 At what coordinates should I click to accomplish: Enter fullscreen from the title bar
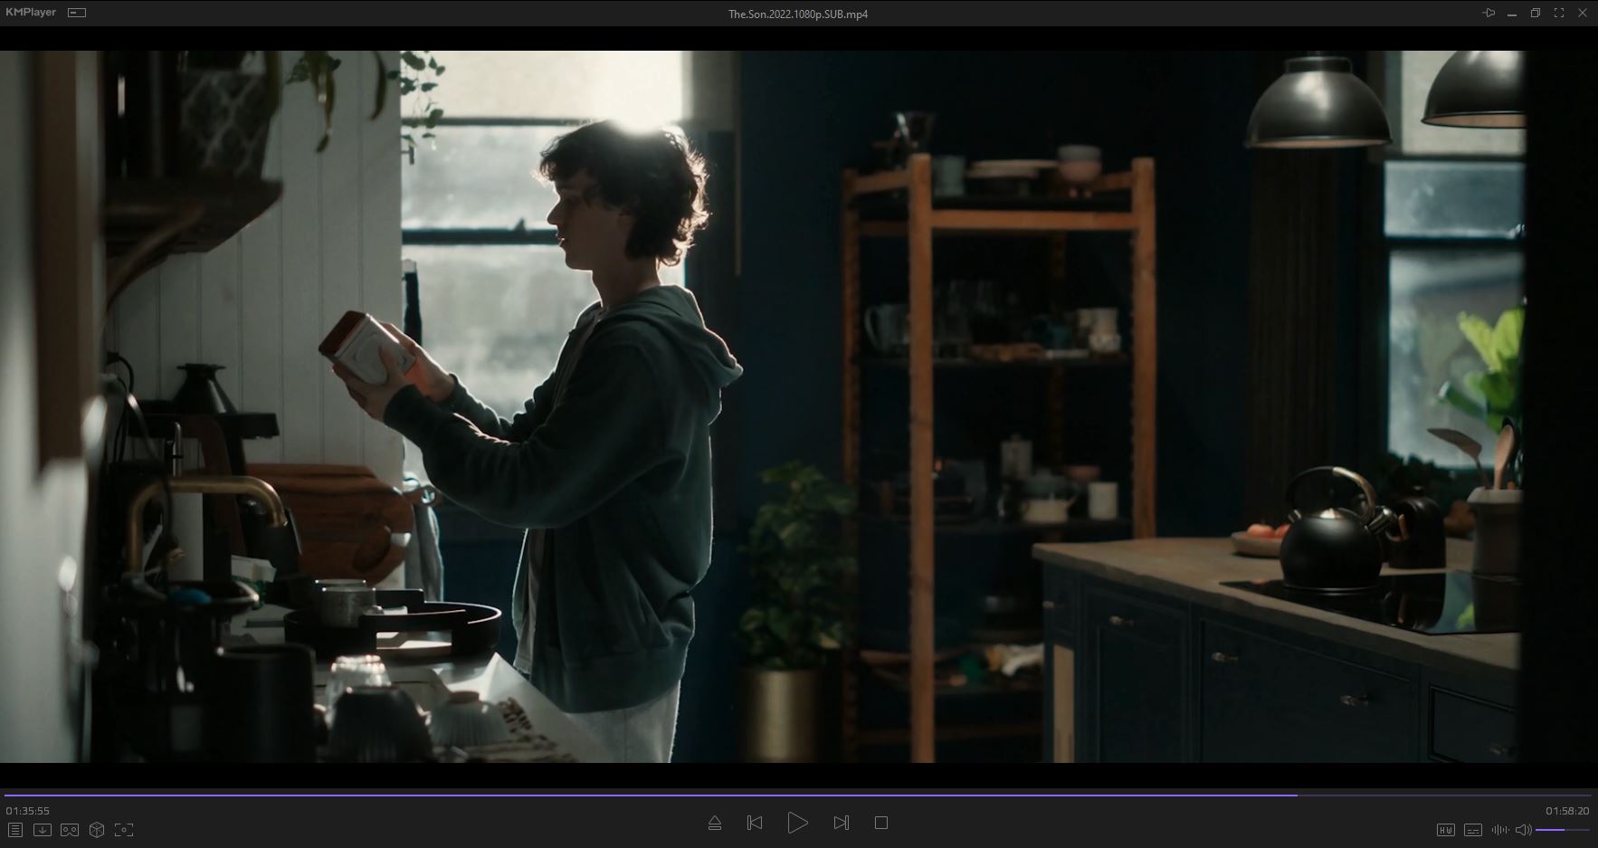(x=1559, y=13)
